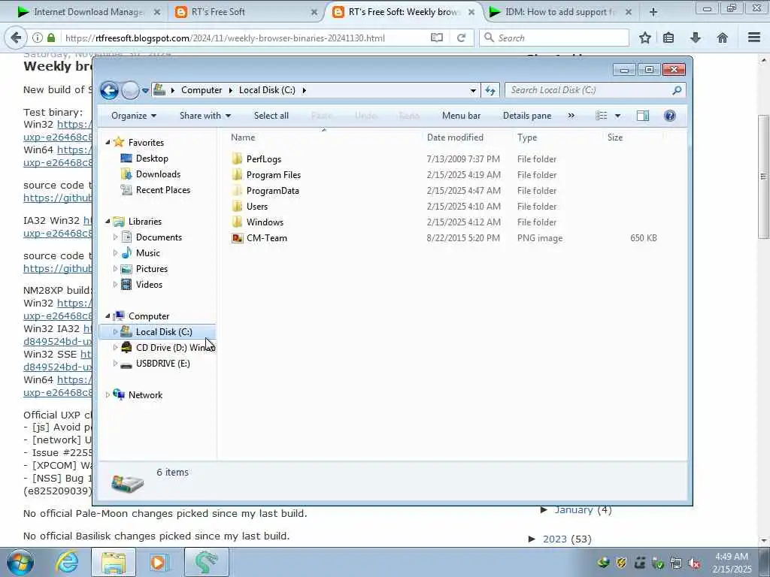Click the refresh button next to Explorer address bar
The width and height of the screenshot is (770, 577).
[x=490, y=90]
